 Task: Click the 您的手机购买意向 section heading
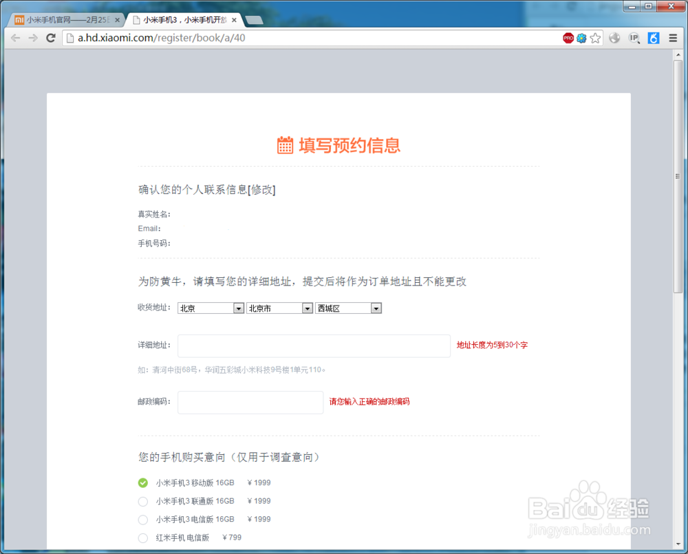(230, 457)
